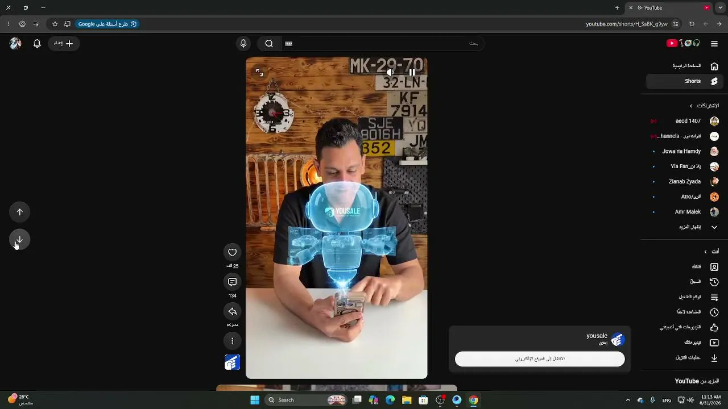Open a new Chrome tab

617,7
